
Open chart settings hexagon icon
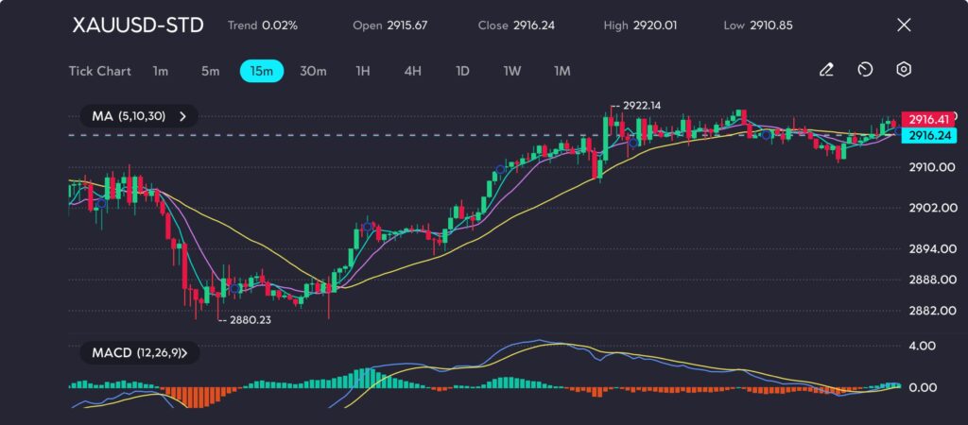pos(904,70)
